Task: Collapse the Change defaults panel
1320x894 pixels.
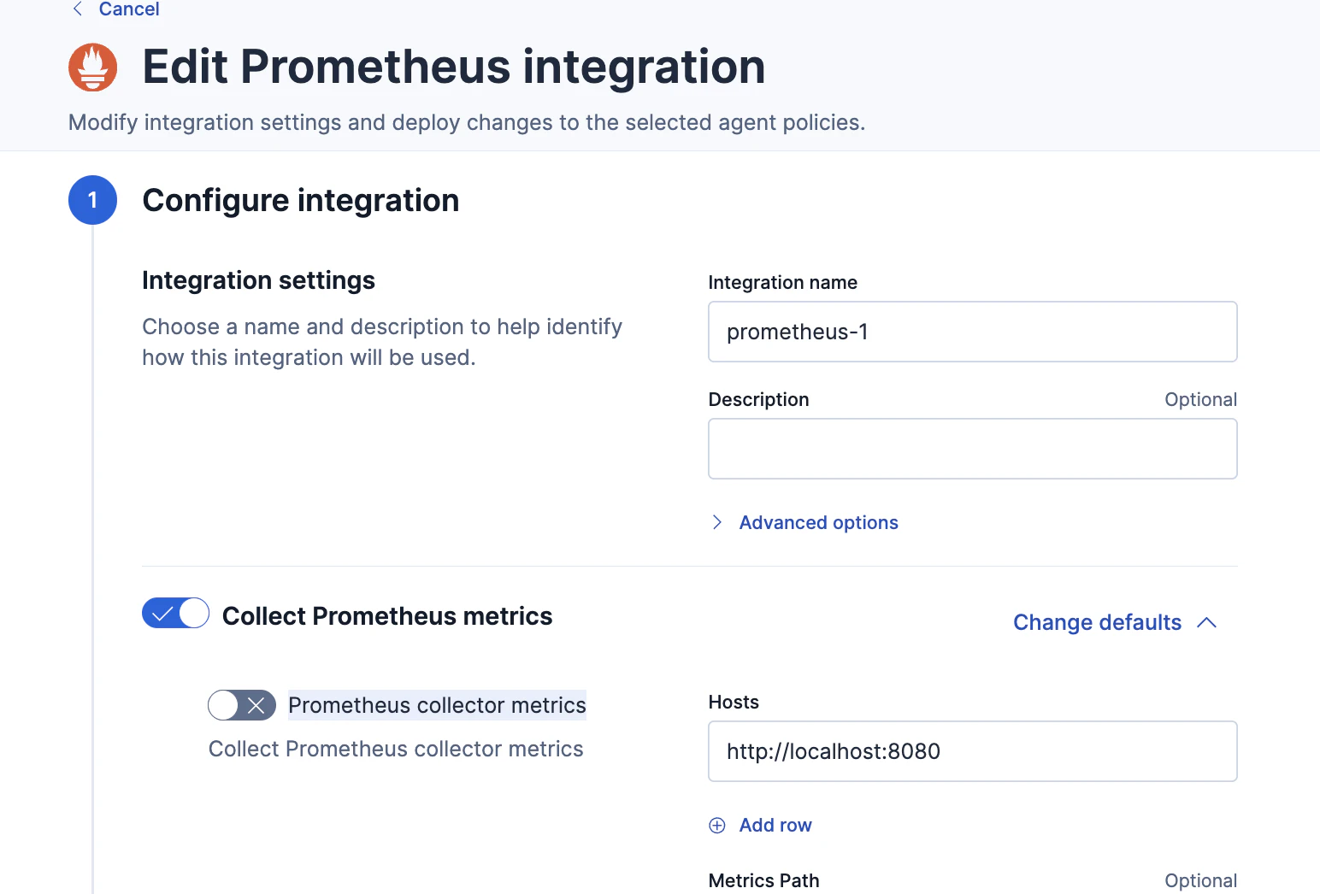Action: pyautogui.click(x=1097, y=623)
